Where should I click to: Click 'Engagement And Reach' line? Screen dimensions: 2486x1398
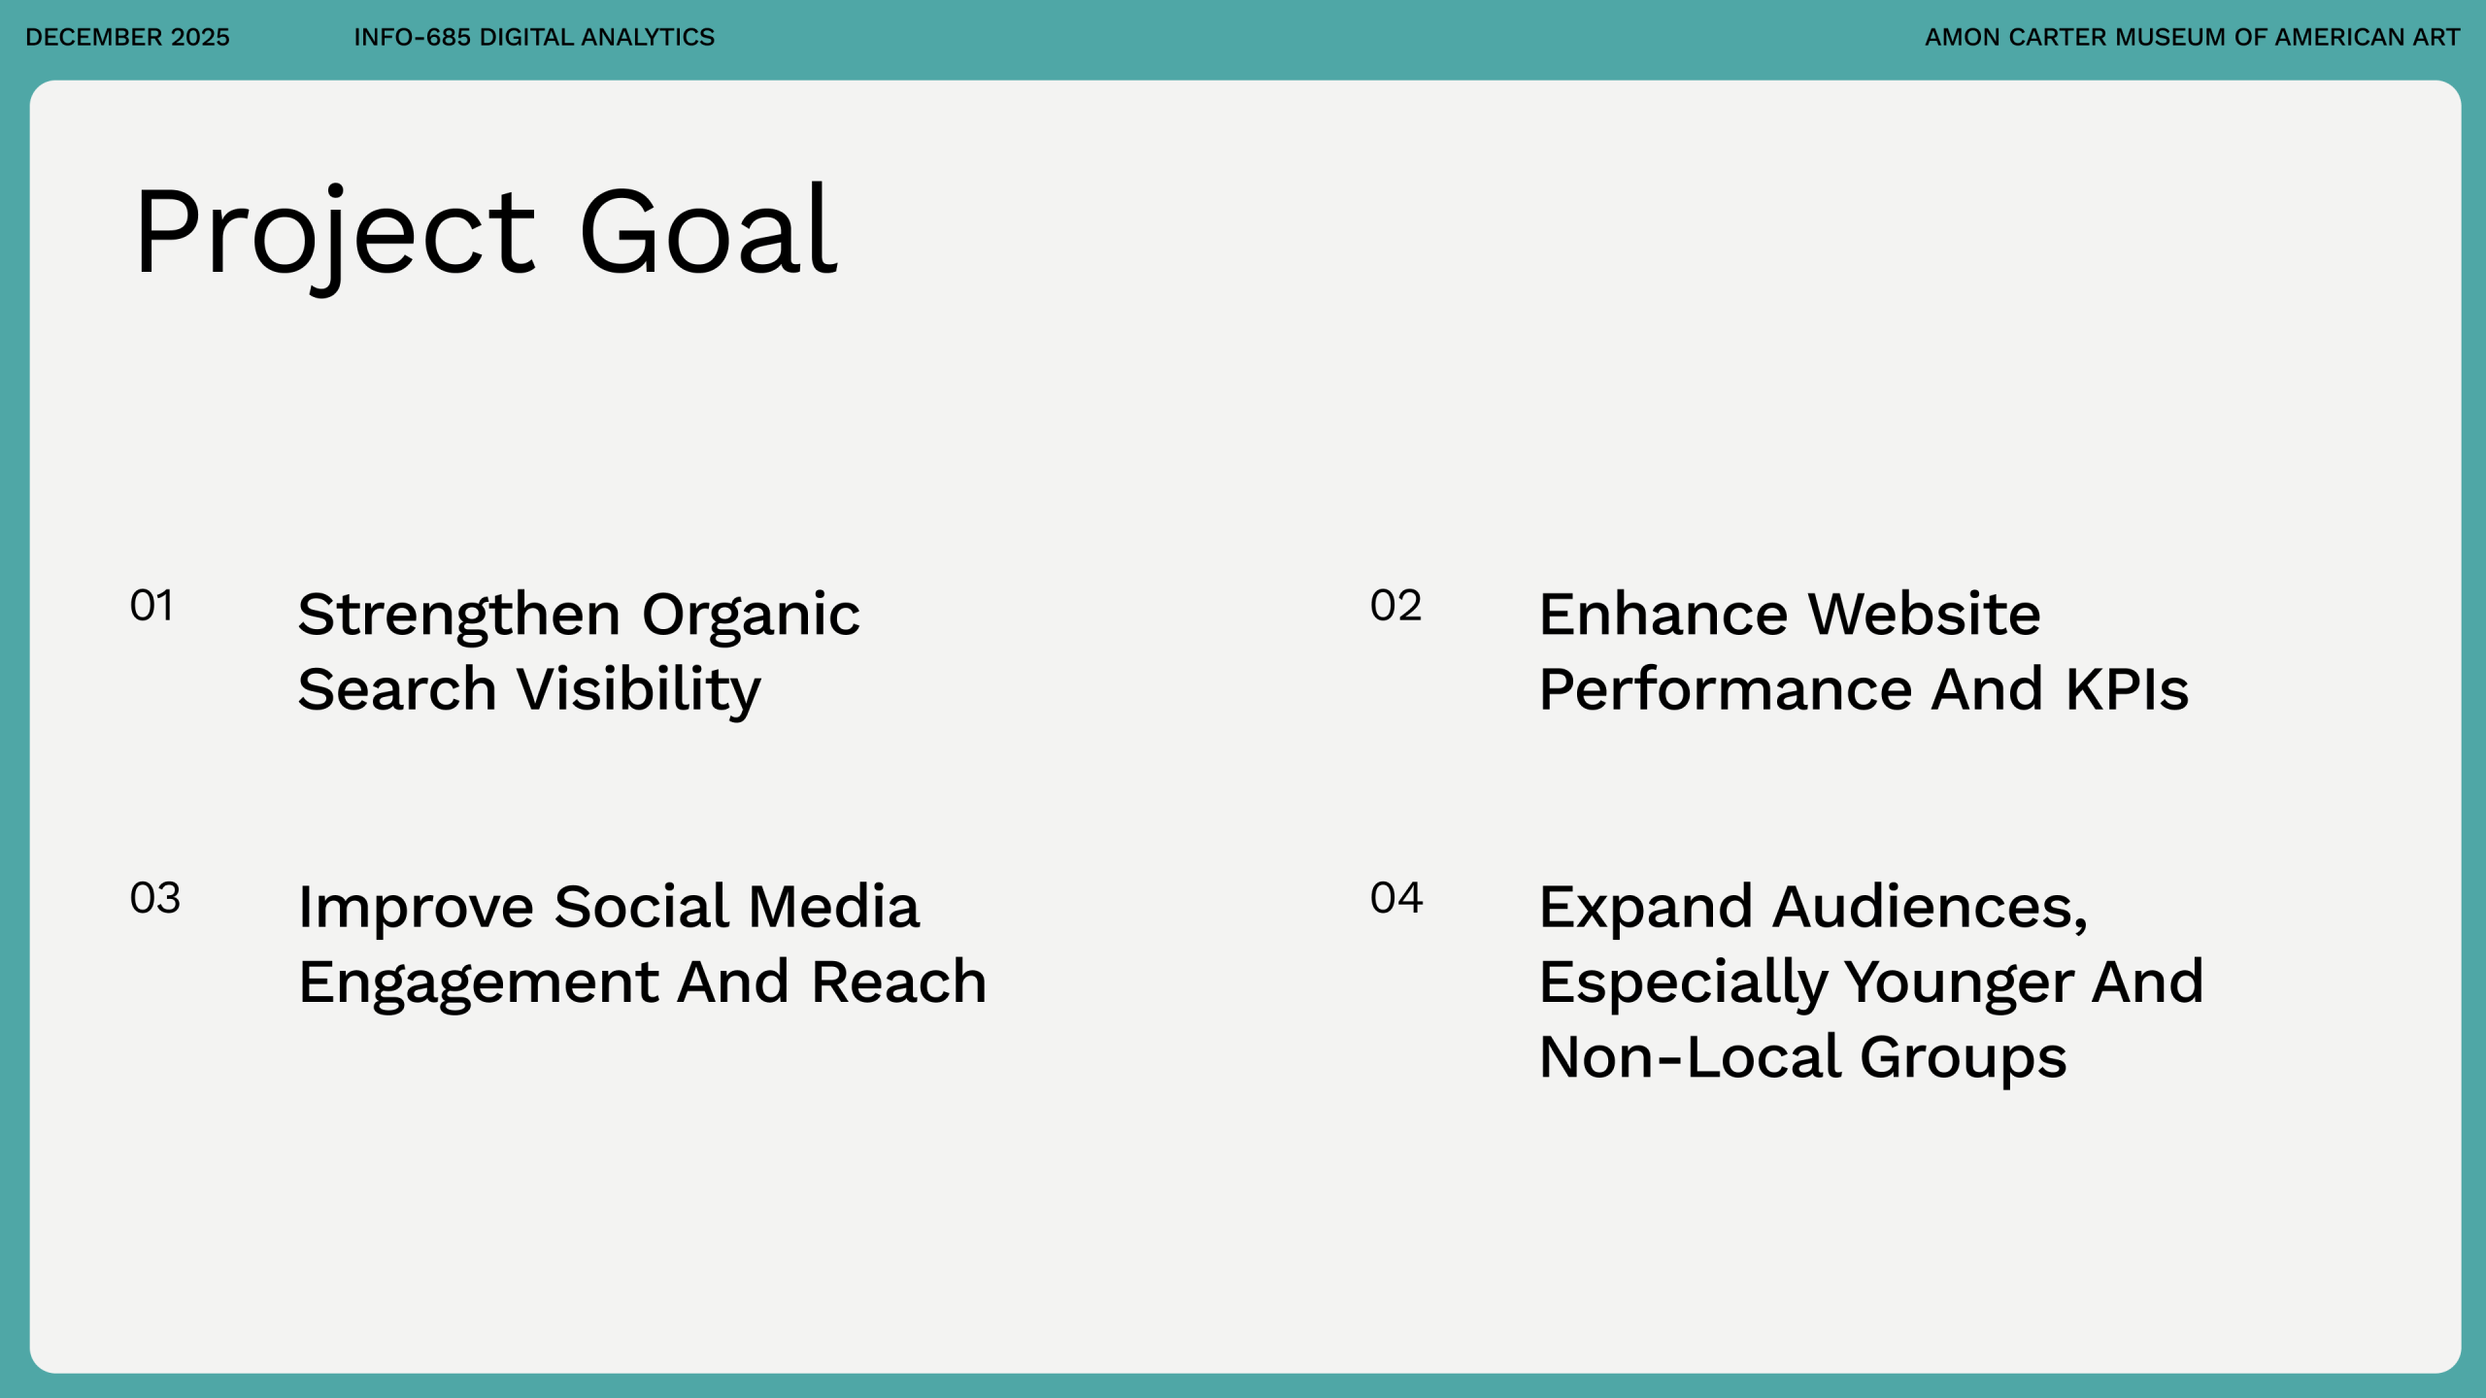[641, 982]
